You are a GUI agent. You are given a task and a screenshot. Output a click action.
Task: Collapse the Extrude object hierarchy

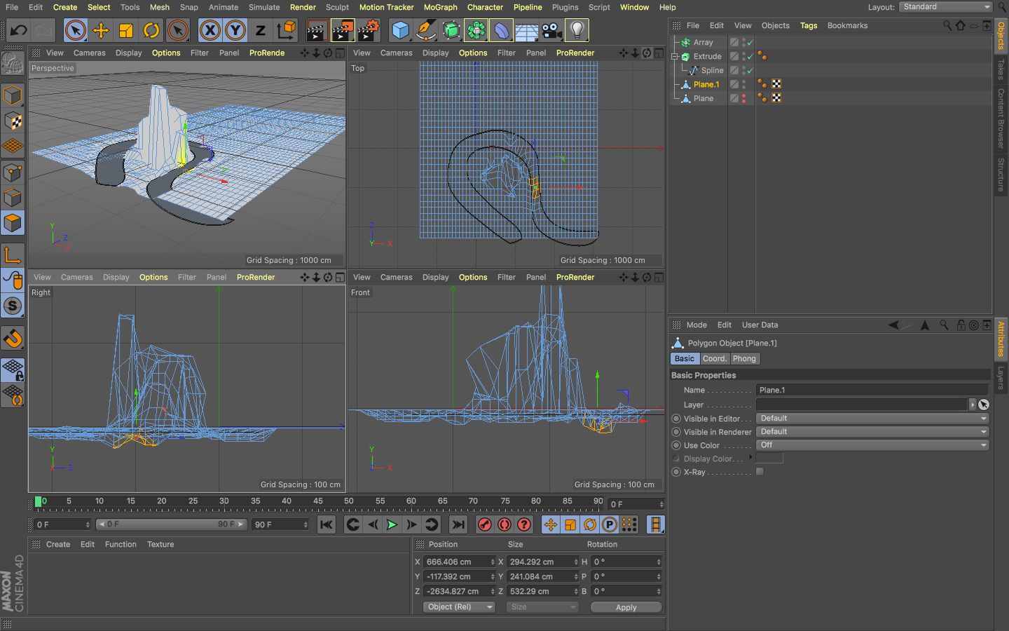(x=675, y=57)
